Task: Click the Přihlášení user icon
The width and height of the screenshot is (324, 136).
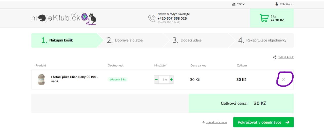Action: pos(277,4)
